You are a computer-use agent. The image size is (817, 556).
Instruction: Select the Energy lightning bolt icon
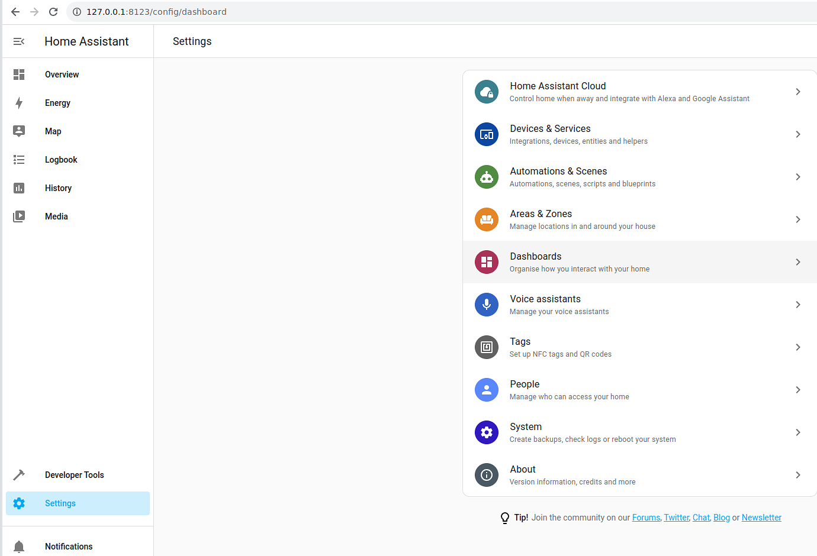[x=19, y=102]
